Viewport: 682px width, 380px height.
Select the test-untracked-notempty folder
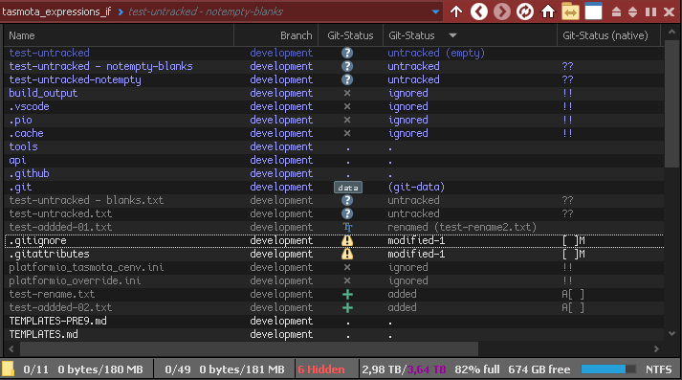point(75,80)
